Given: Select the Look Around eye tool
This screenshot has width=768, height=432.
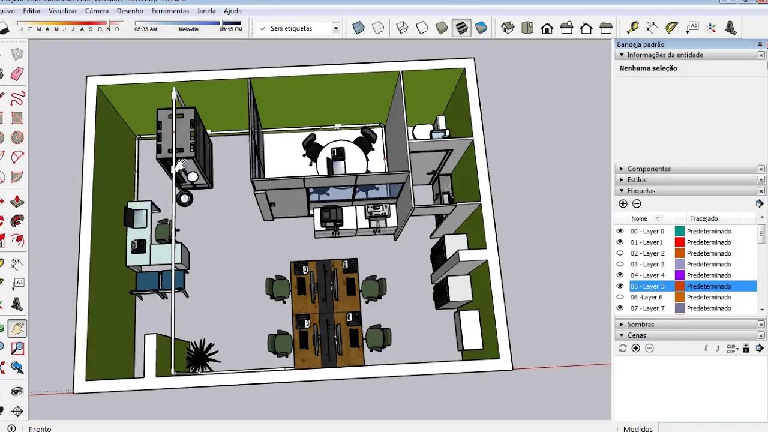Looking at the screenshot, I should pyautogui.click(x=17, y=392).
